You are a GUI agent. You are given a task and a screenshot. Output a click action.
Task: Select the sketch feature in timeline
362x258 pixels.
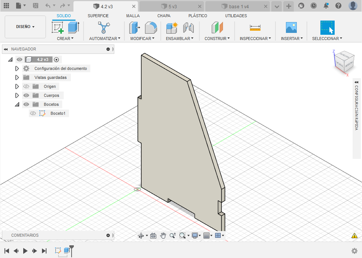point(58,251)
